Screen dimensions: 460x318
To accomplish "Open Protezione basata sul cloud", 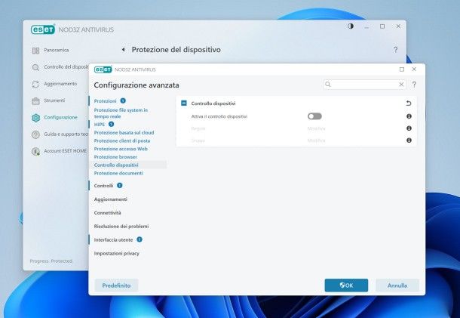I will pyautogui.click(x=124, y=133).
